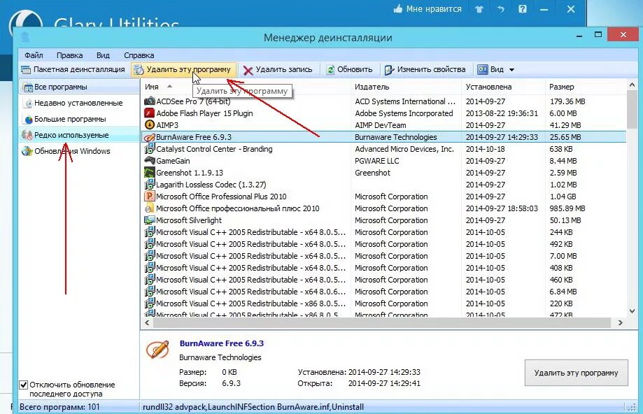Select Обновления Windows category
This screenshot has height=414, width=643.
tap(79, 151)
